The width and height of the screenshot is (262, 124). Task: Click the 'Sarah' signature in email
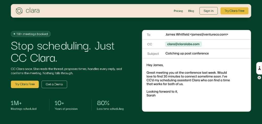click(x=151, y=95)
